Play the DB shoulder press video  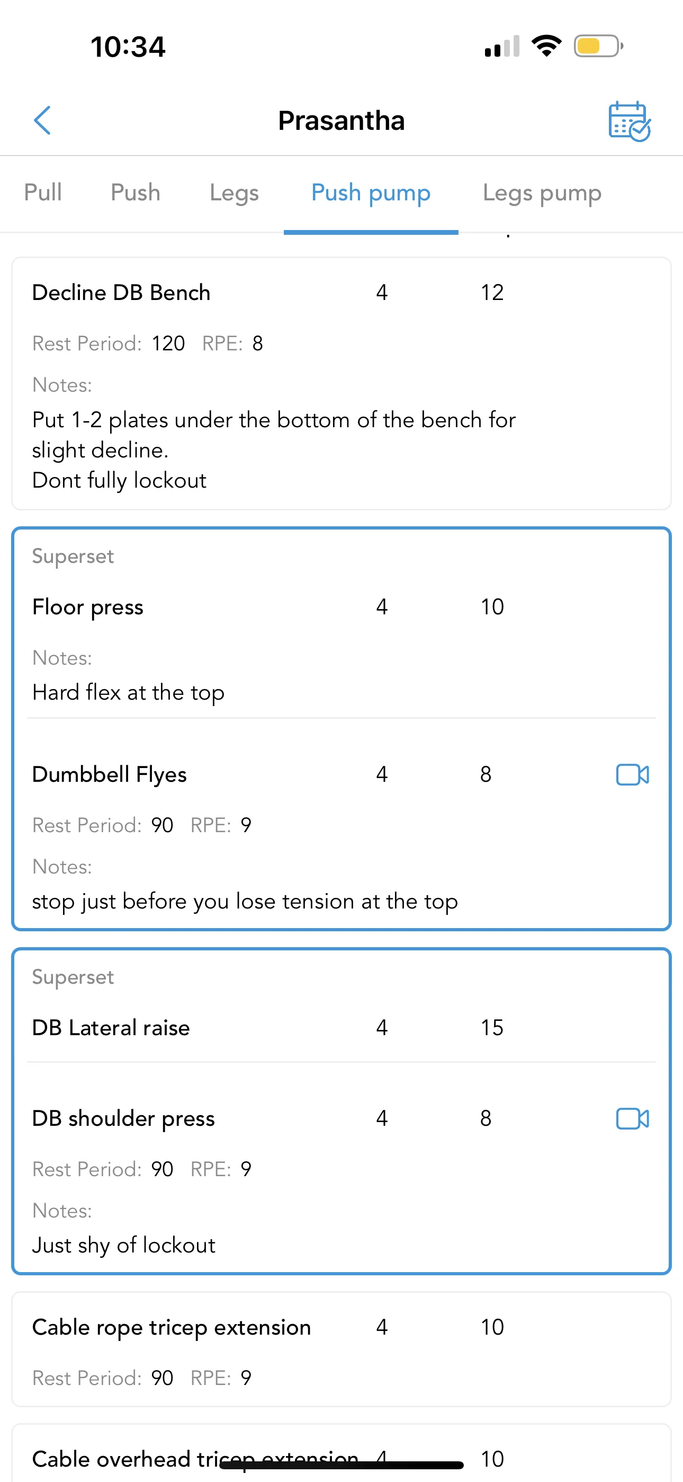(x=632, y=1118)
